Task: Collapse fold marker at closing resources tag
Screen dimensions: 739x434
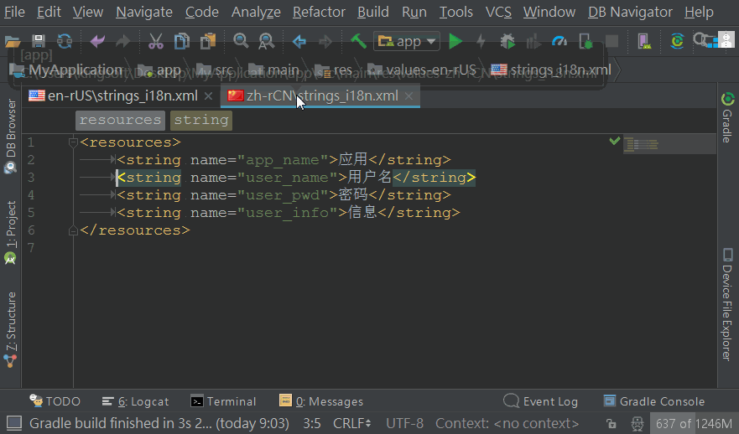Action: click(73, 230)
